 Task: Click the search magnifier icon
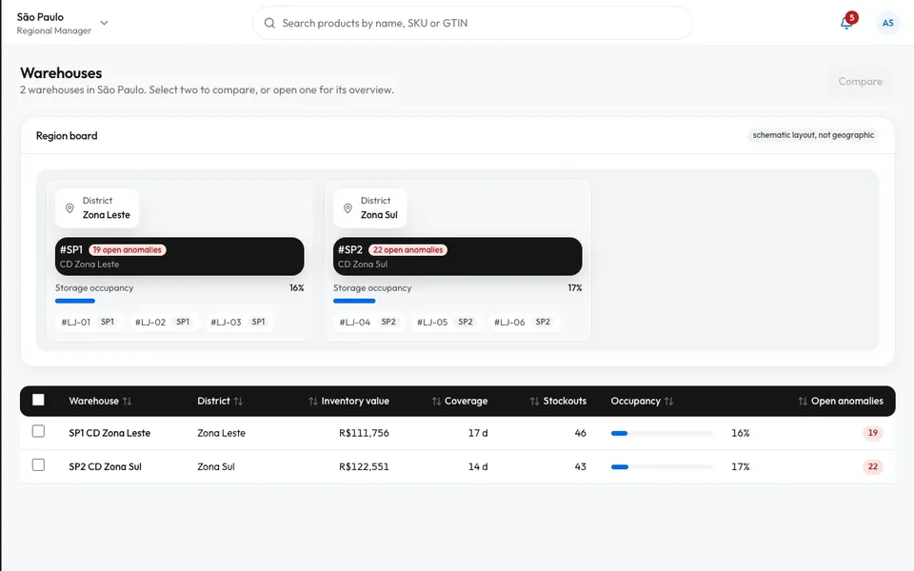click(x=269, y=23)
